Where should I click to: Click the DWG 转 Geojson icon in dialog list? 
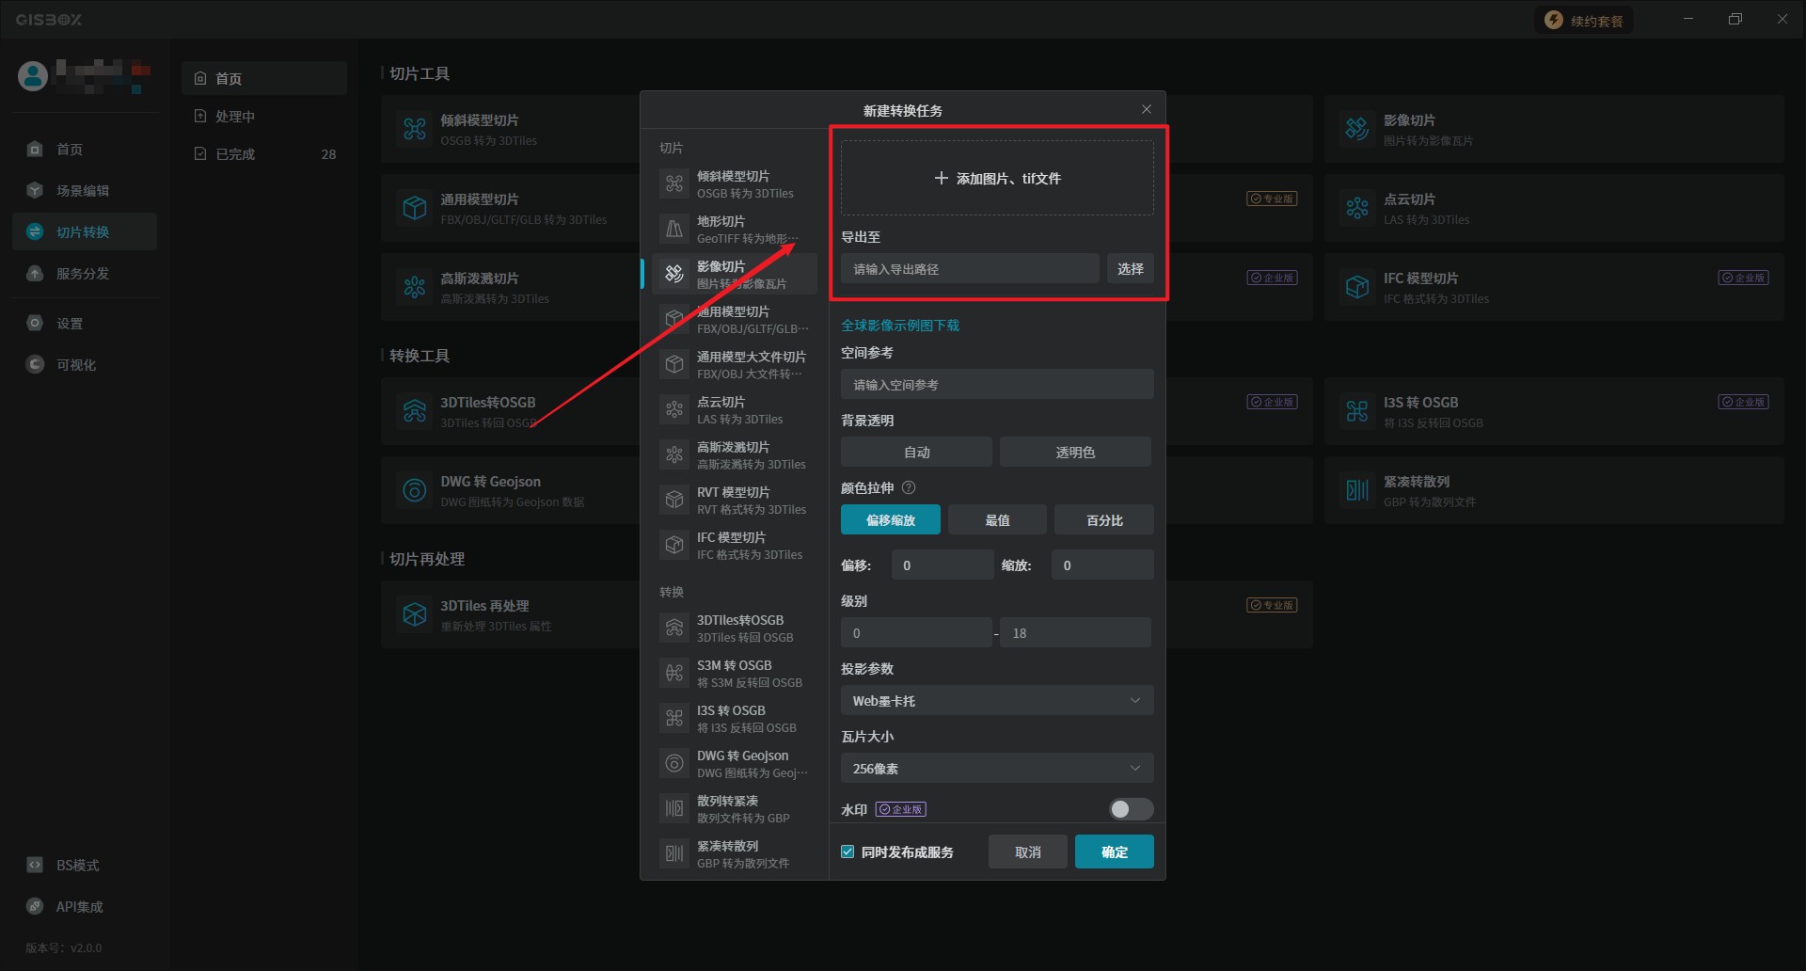click(x=674, y=763)
